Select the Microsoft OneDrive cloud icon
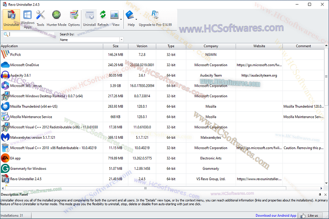 click(5, 65)
